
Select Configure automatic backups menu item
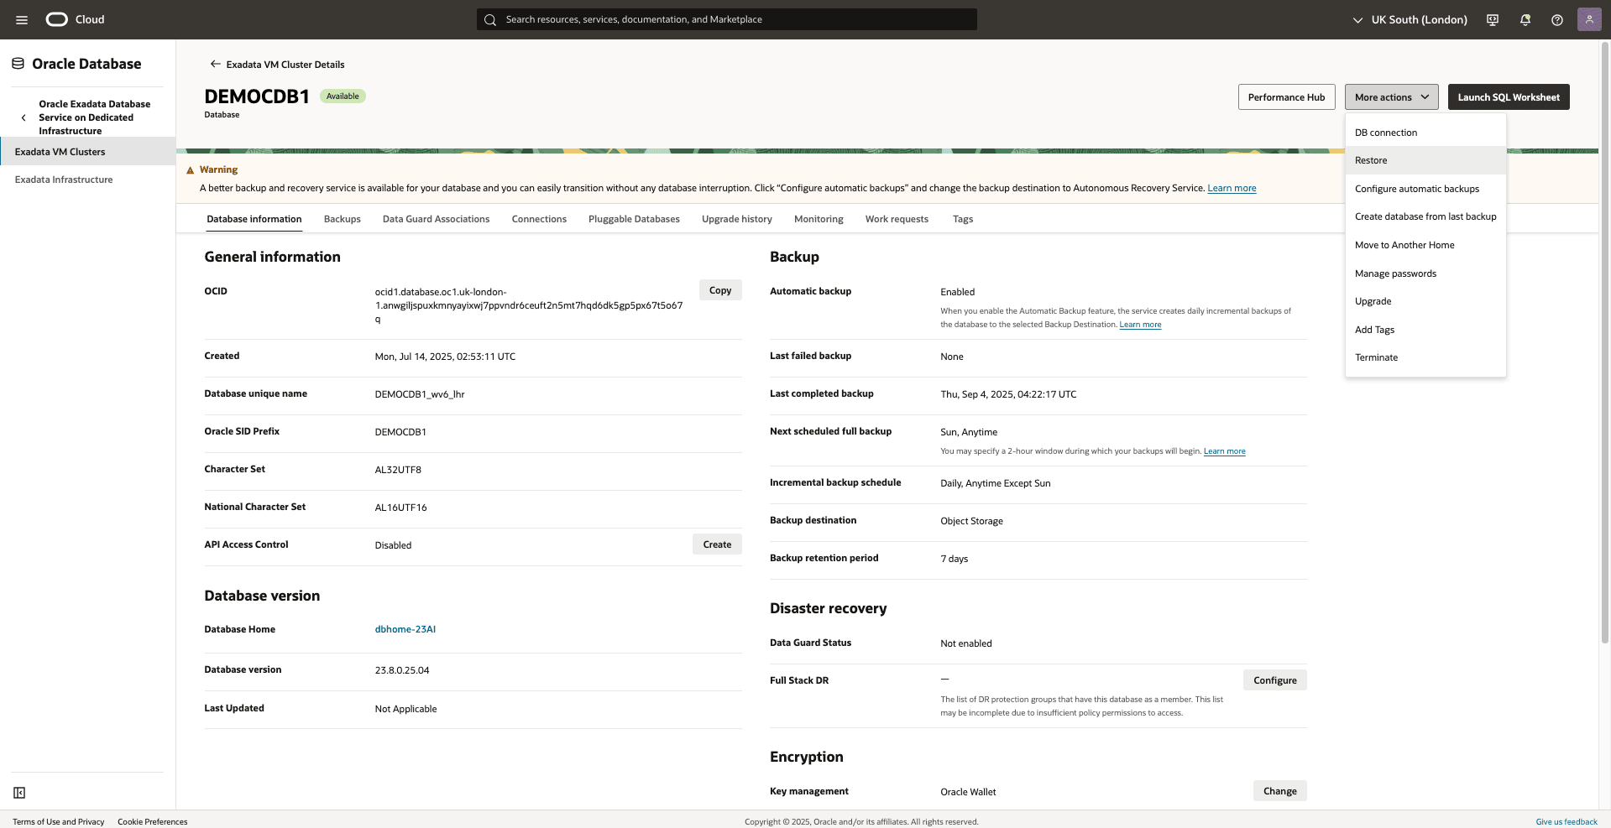coord(1425,189)
